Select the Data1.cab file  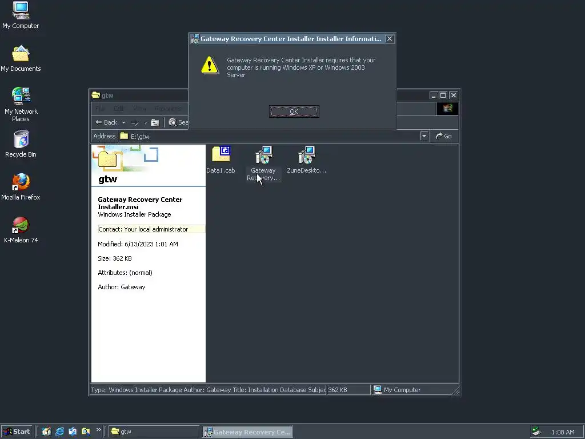pos(221,160)
